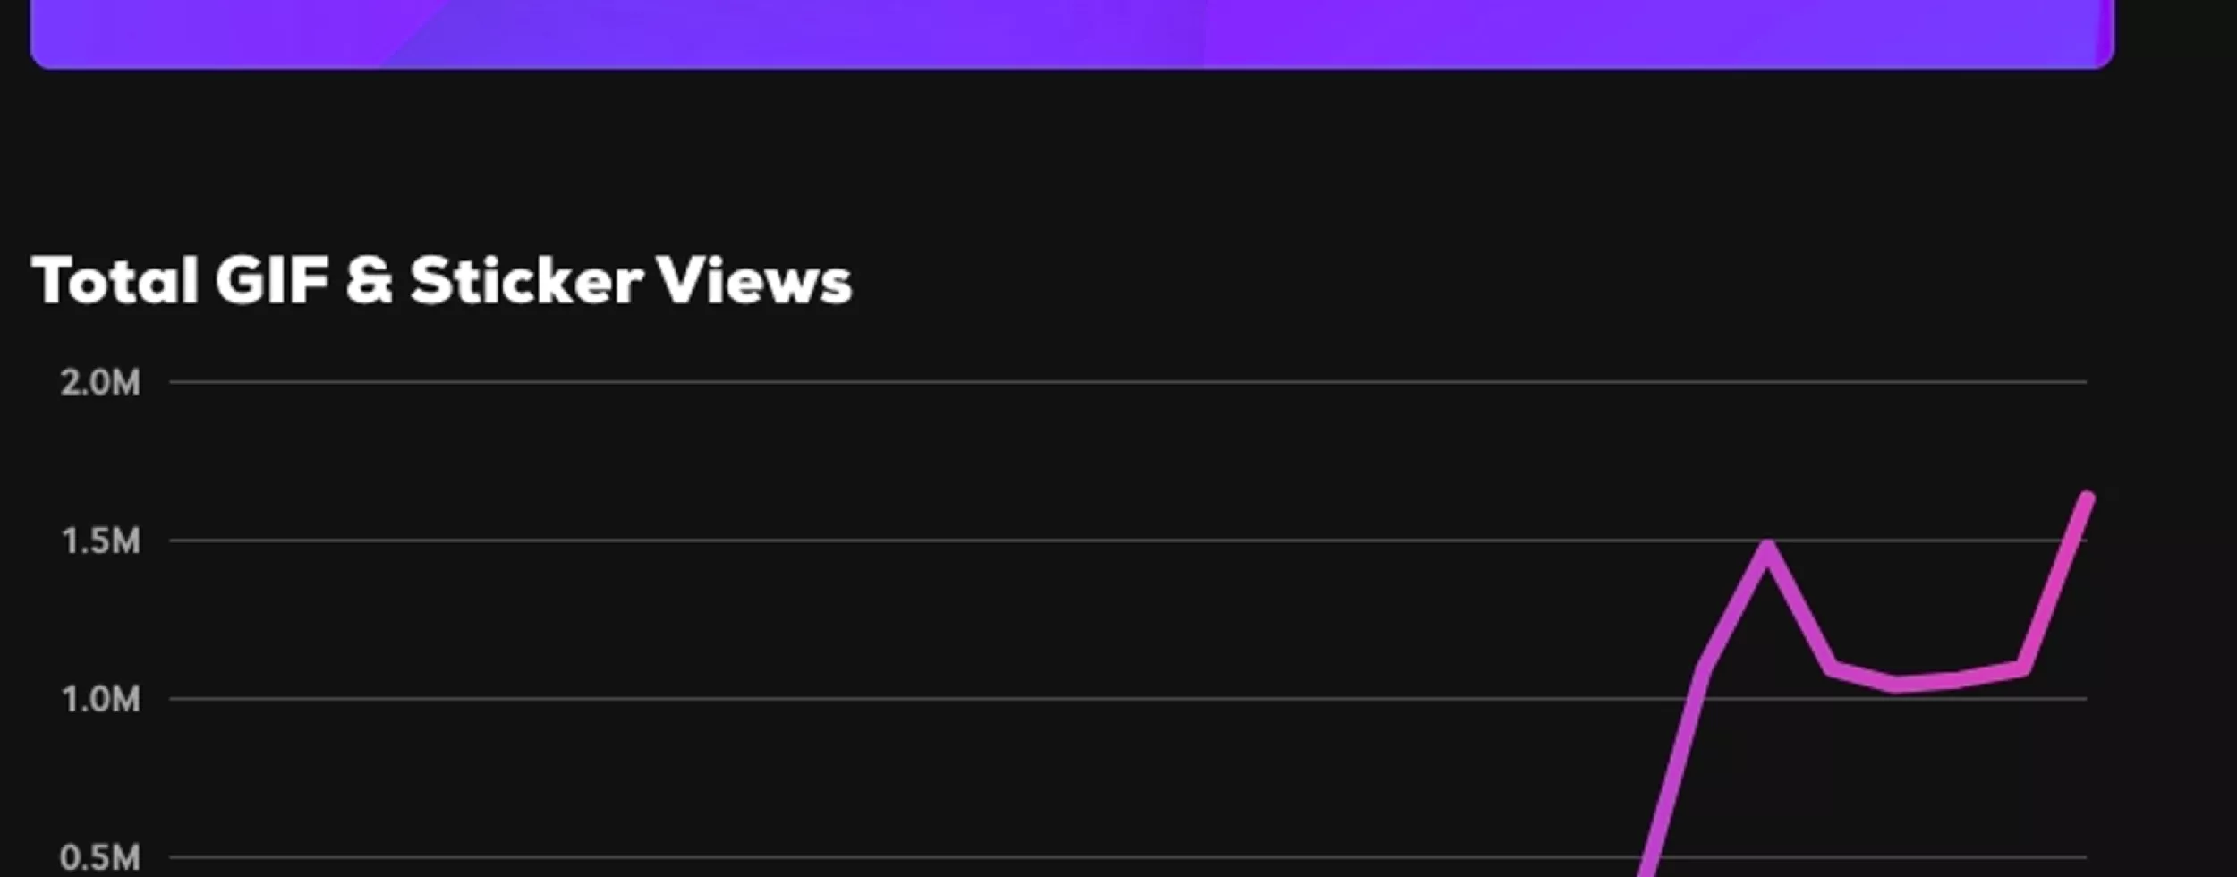The width and height of the screenshot is (2237, 877).
Task: Click the word "Sticker" in the chart title
Action: [x=526, y=281]
